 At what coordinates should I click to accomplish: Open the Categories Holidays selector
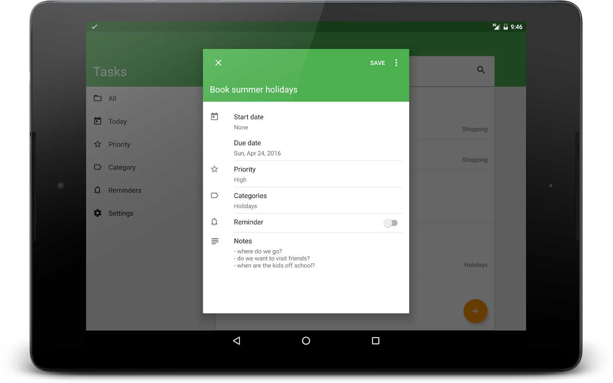[x=318, y=200]
